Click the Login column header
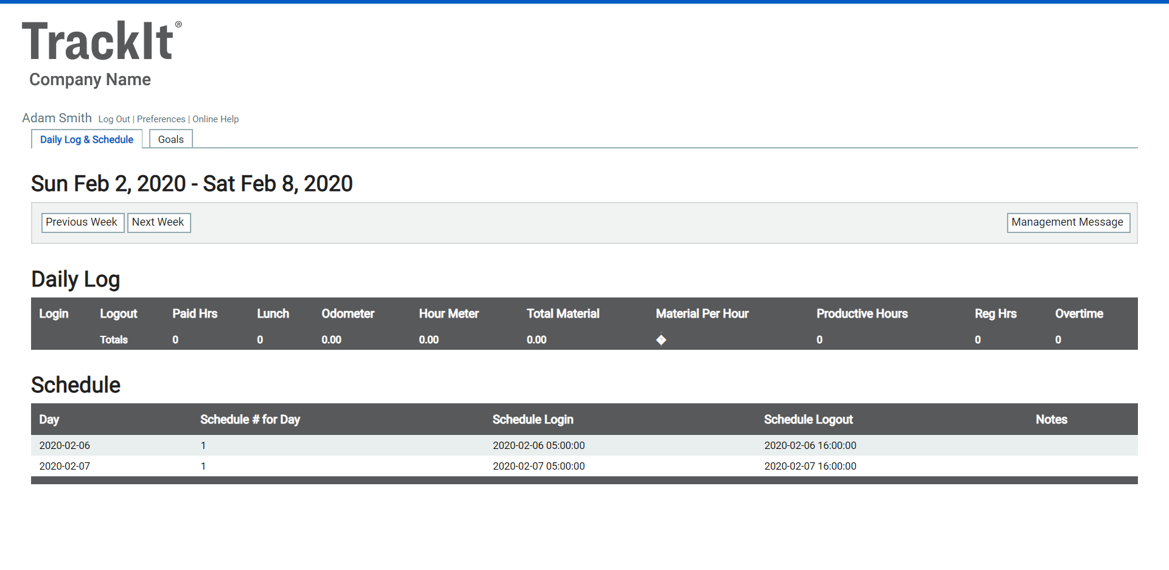 pos(54,314)
